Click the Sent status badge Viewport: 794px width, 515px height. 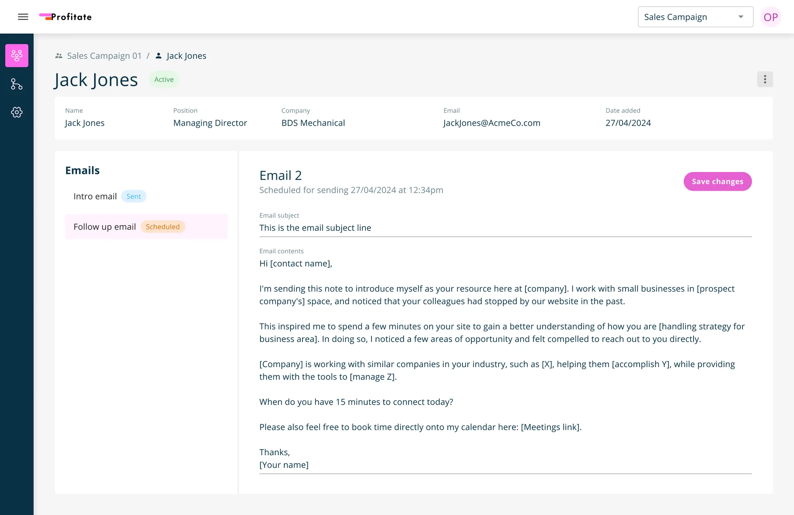(133, 196)
